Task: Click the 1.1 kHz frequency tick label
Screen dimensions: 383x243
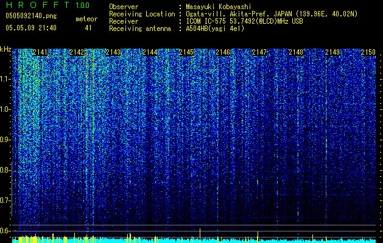Action: 5,79
